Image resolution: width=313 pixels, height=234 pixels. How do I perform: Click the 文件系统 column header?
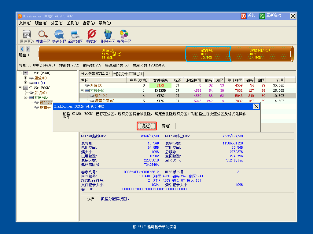click(160, 80)
